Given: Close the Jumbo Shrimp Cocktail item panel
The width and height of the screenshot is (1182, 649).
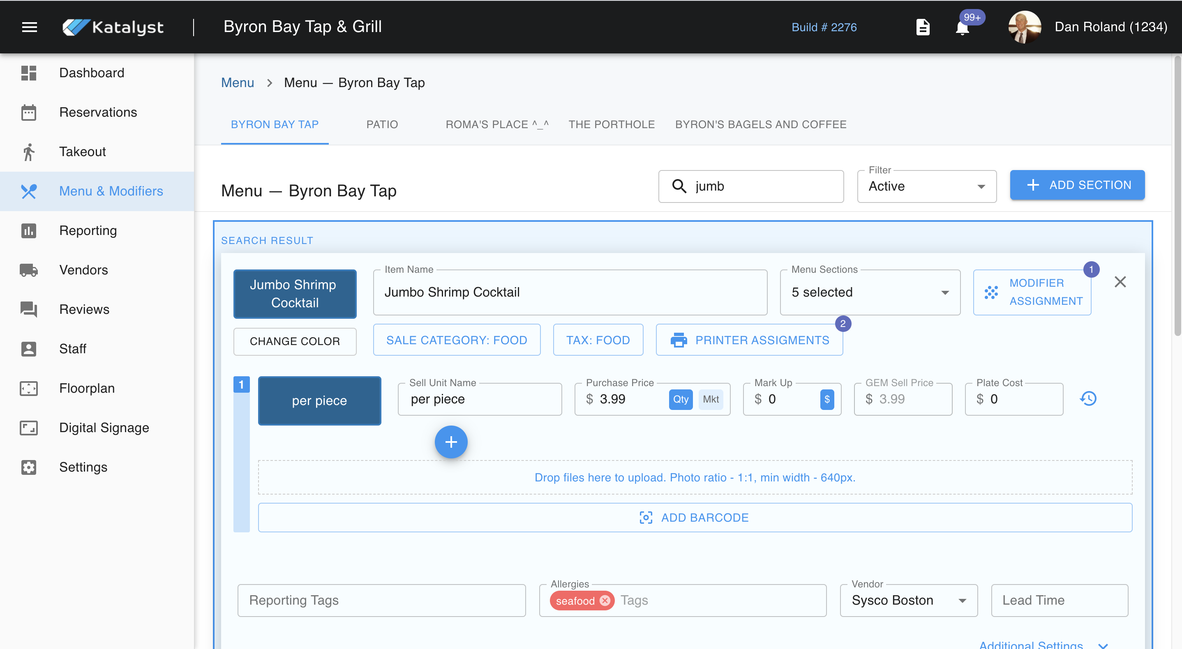Looking at the screenshot, I should (x=1120, y=282).
